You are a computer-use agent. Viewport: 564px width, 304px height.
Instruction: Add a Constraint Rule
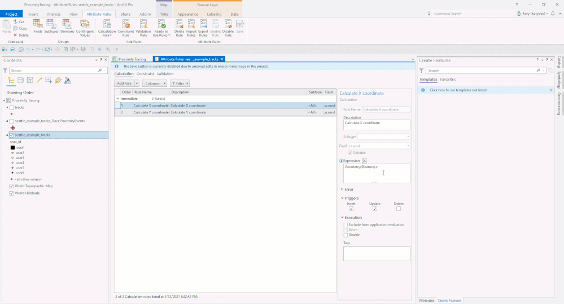(x=126, y=28)
